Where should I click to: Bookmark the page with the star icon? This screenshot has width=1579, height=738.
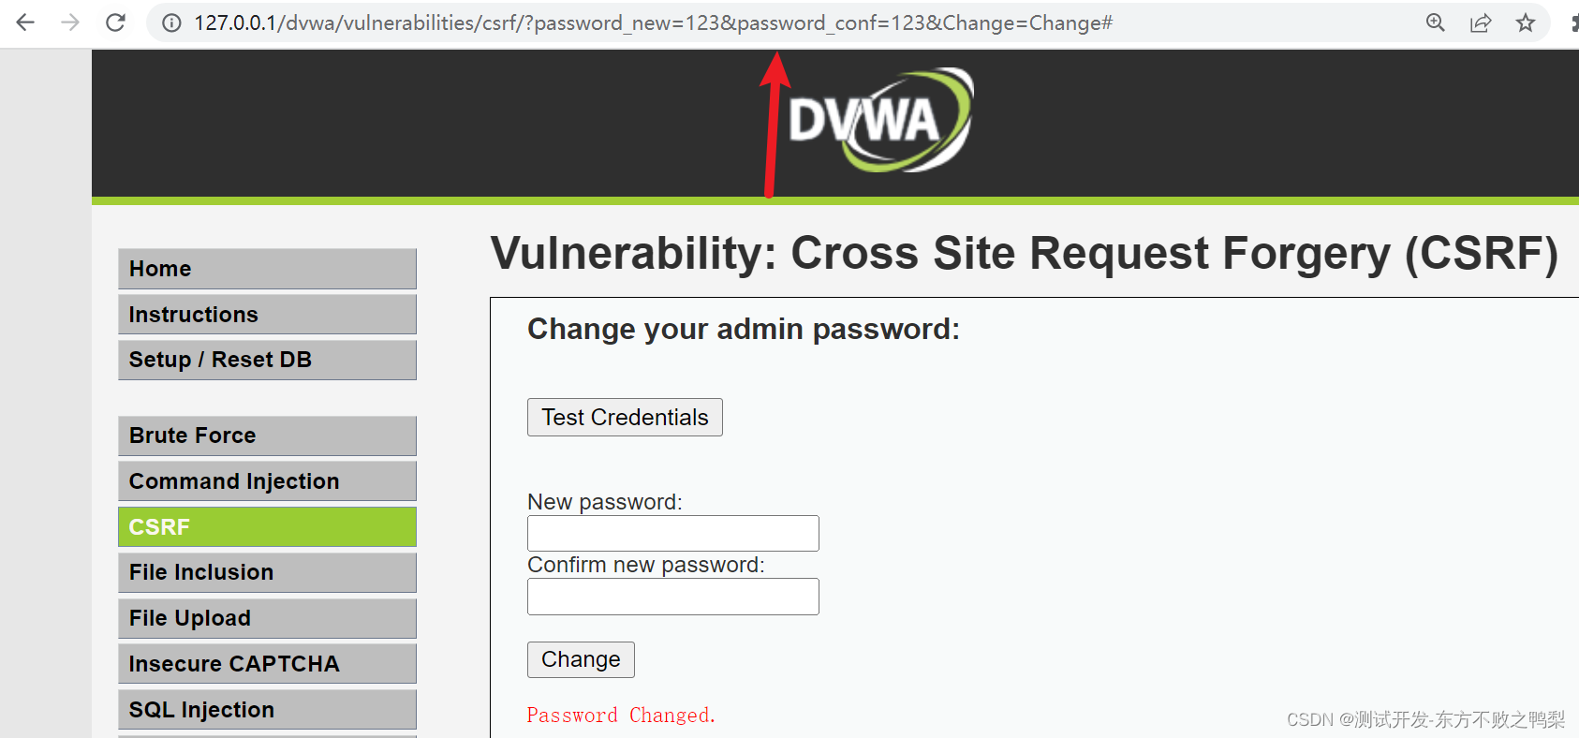click(x=1527, y=22)
